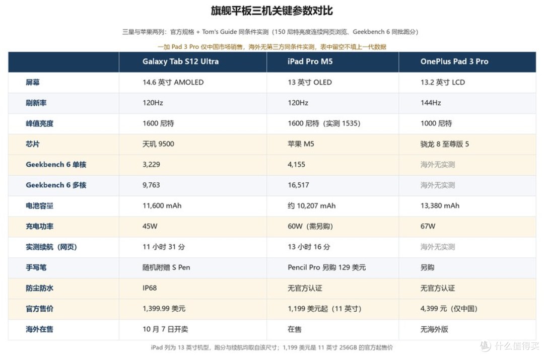Click the 充电功率 row label
Image resolution: width=544 pixels, height=357 pixels.
pyautogui.click(x=40, y=226)
